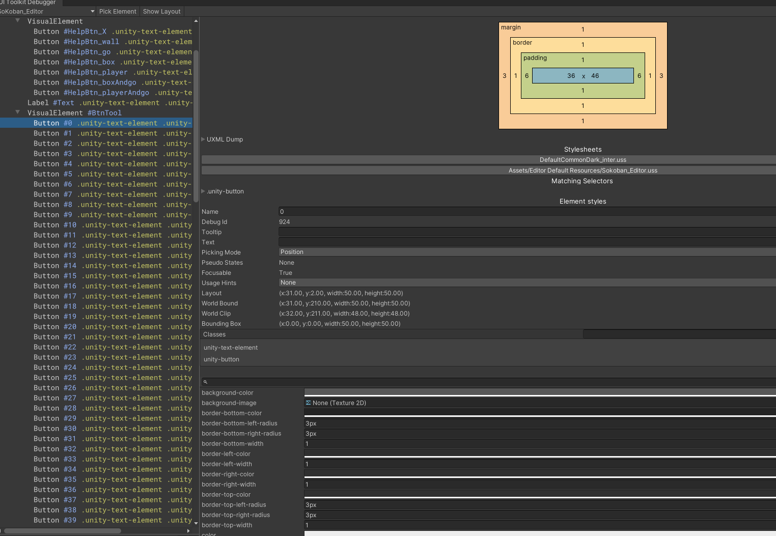Select Button #HelpBtn_wall tree row
This screenshot has width=776, height=536.
coord(96,42)
